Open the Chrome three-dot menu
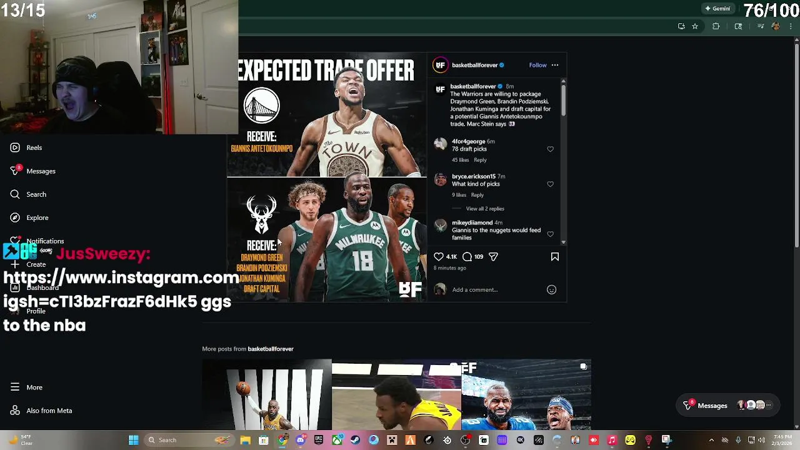 pyautogui.click(x=791, y=26)
